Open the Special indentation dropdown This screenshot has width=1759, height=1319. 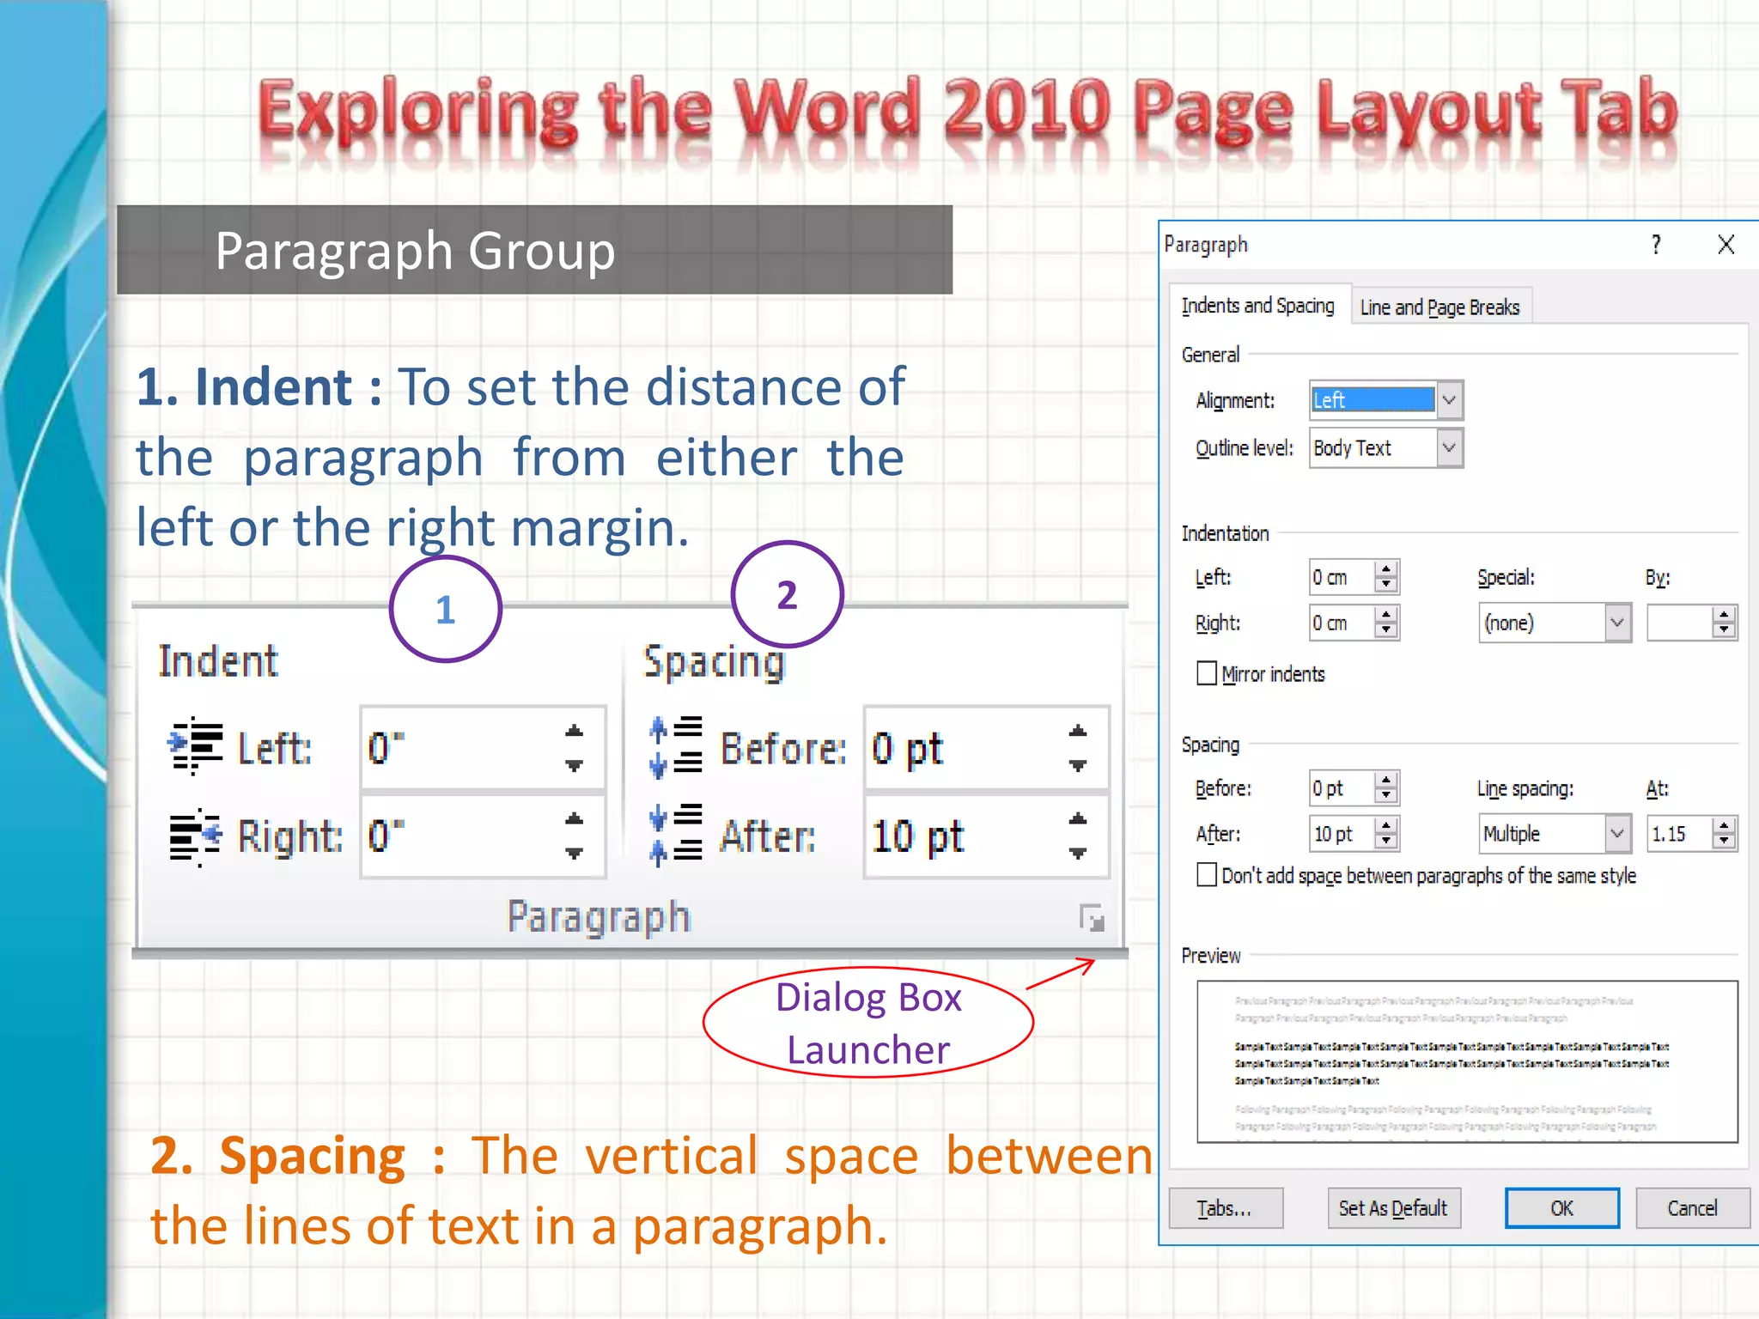click(1617, 623)
